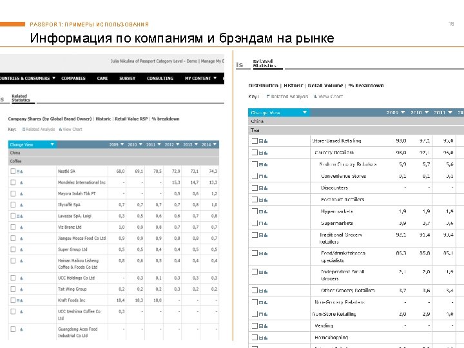Tick the Store-Based Retailing checkbox
Screen dimensions: 464x348
[255, 140]
